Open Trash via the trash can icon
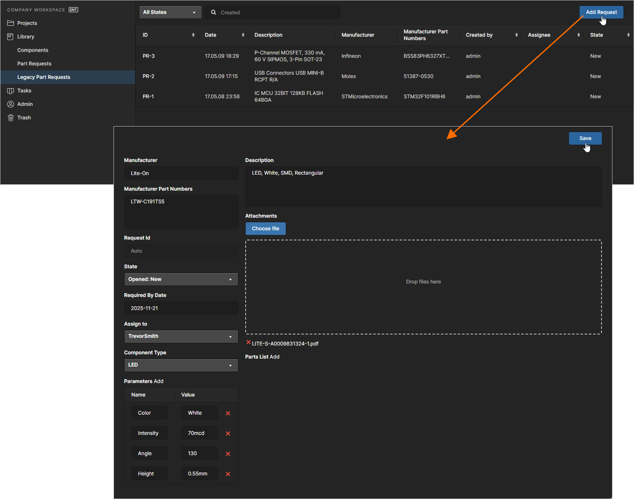This screenshot has width=634, height=499. click(x=11, y=117)
